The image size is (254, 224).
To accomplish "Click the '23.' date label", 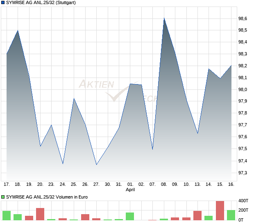I will click(x=51, y=185).
